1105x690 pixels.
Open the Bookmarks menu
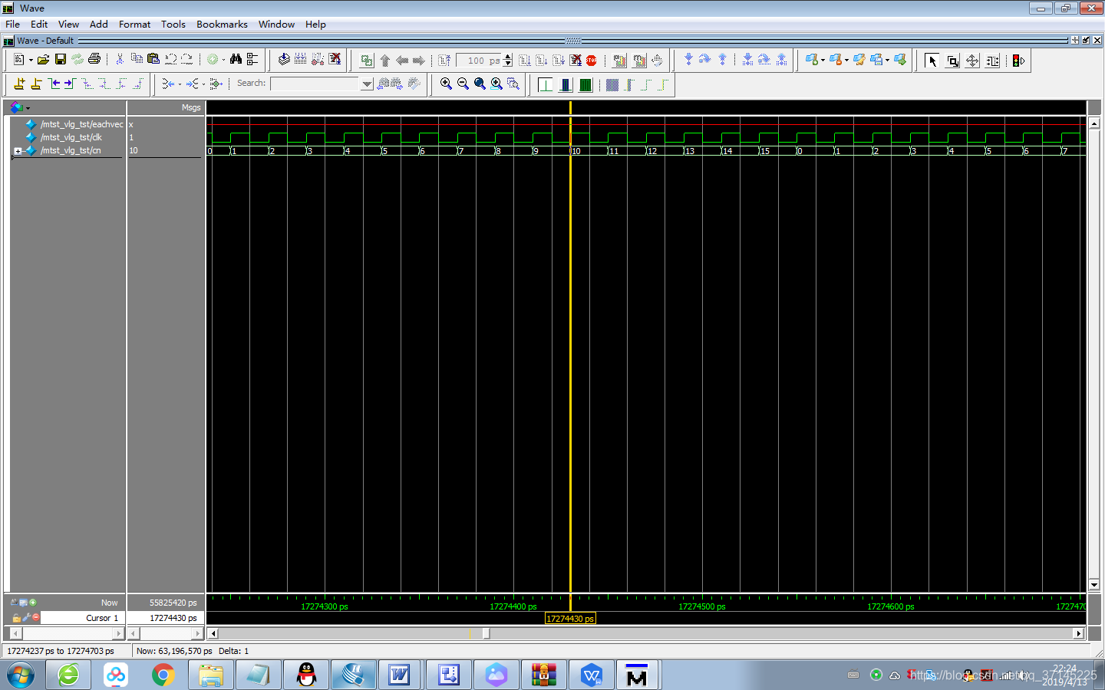222,24
